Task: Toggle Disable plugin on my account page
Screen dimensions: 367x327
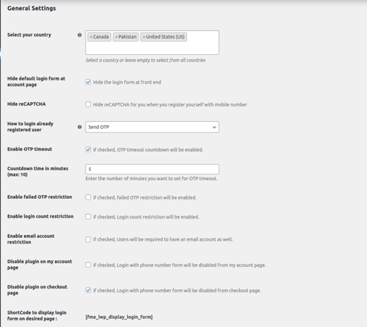Action: [x=88, y=265]
